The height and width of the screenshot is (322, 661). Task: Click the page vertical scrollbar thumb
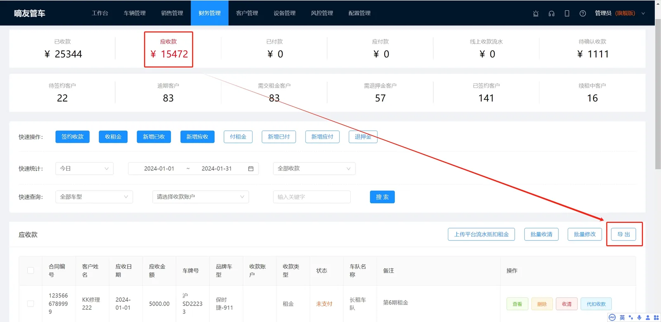point(658,94)
